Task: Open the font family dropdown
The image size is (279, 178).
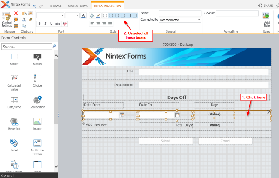Action: click(x=62, y=15)
